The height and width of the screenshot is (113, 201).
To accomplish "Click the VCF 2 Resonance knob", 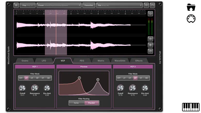I will pyautogui.click(x=133, y=88).
